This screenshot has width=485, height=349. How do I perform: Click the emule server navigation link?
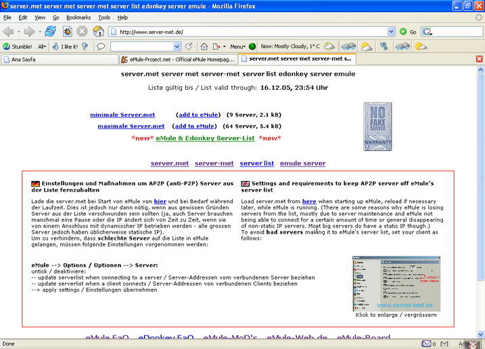pos(302,163)
